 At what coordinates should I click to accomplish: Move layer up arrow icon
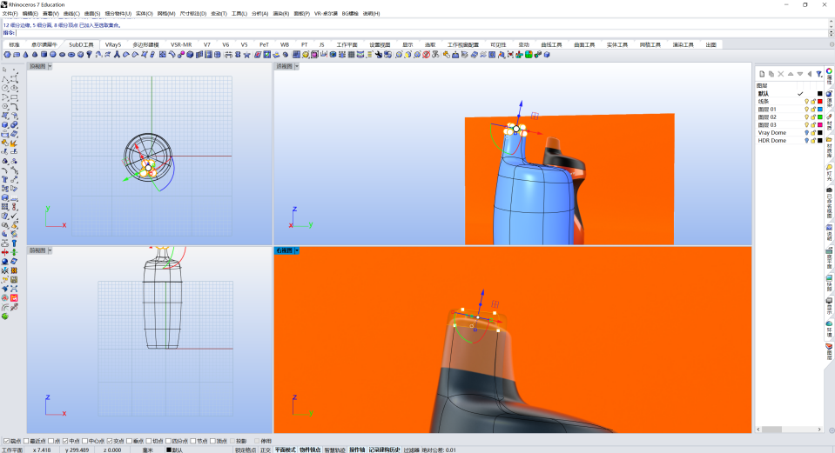point(791,74)
